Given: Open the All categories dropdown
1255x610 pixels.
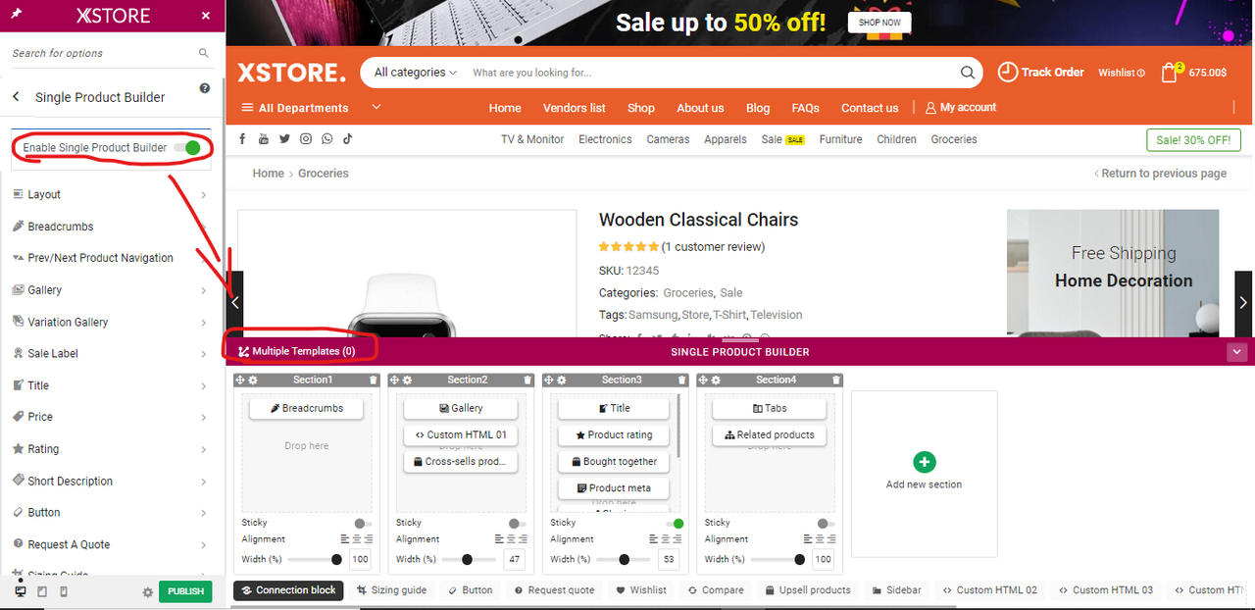Looking at the screenshot, I should [x=416, y=73].
